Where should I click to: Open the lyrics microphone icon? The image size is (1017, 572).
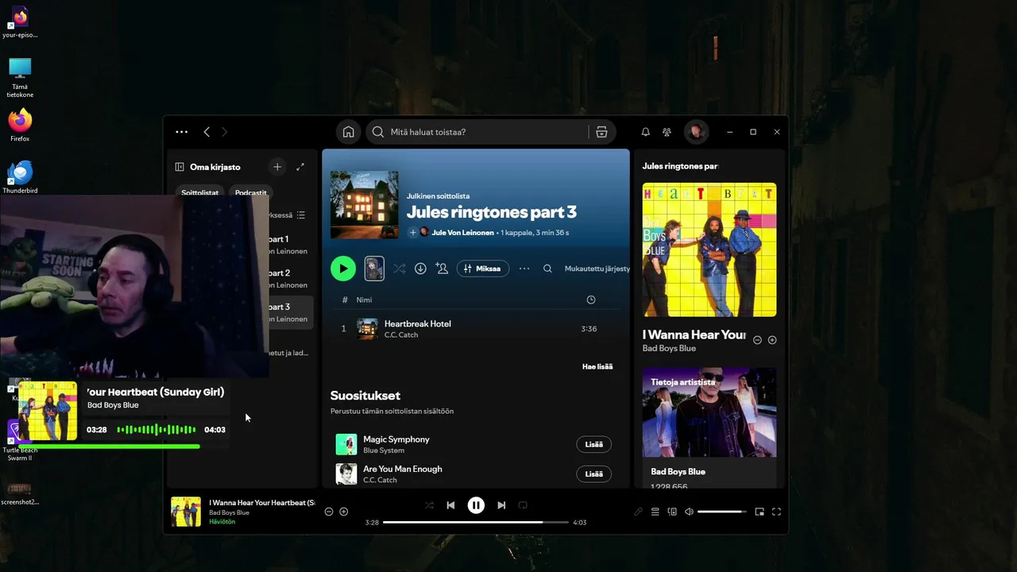pos(638,512)
